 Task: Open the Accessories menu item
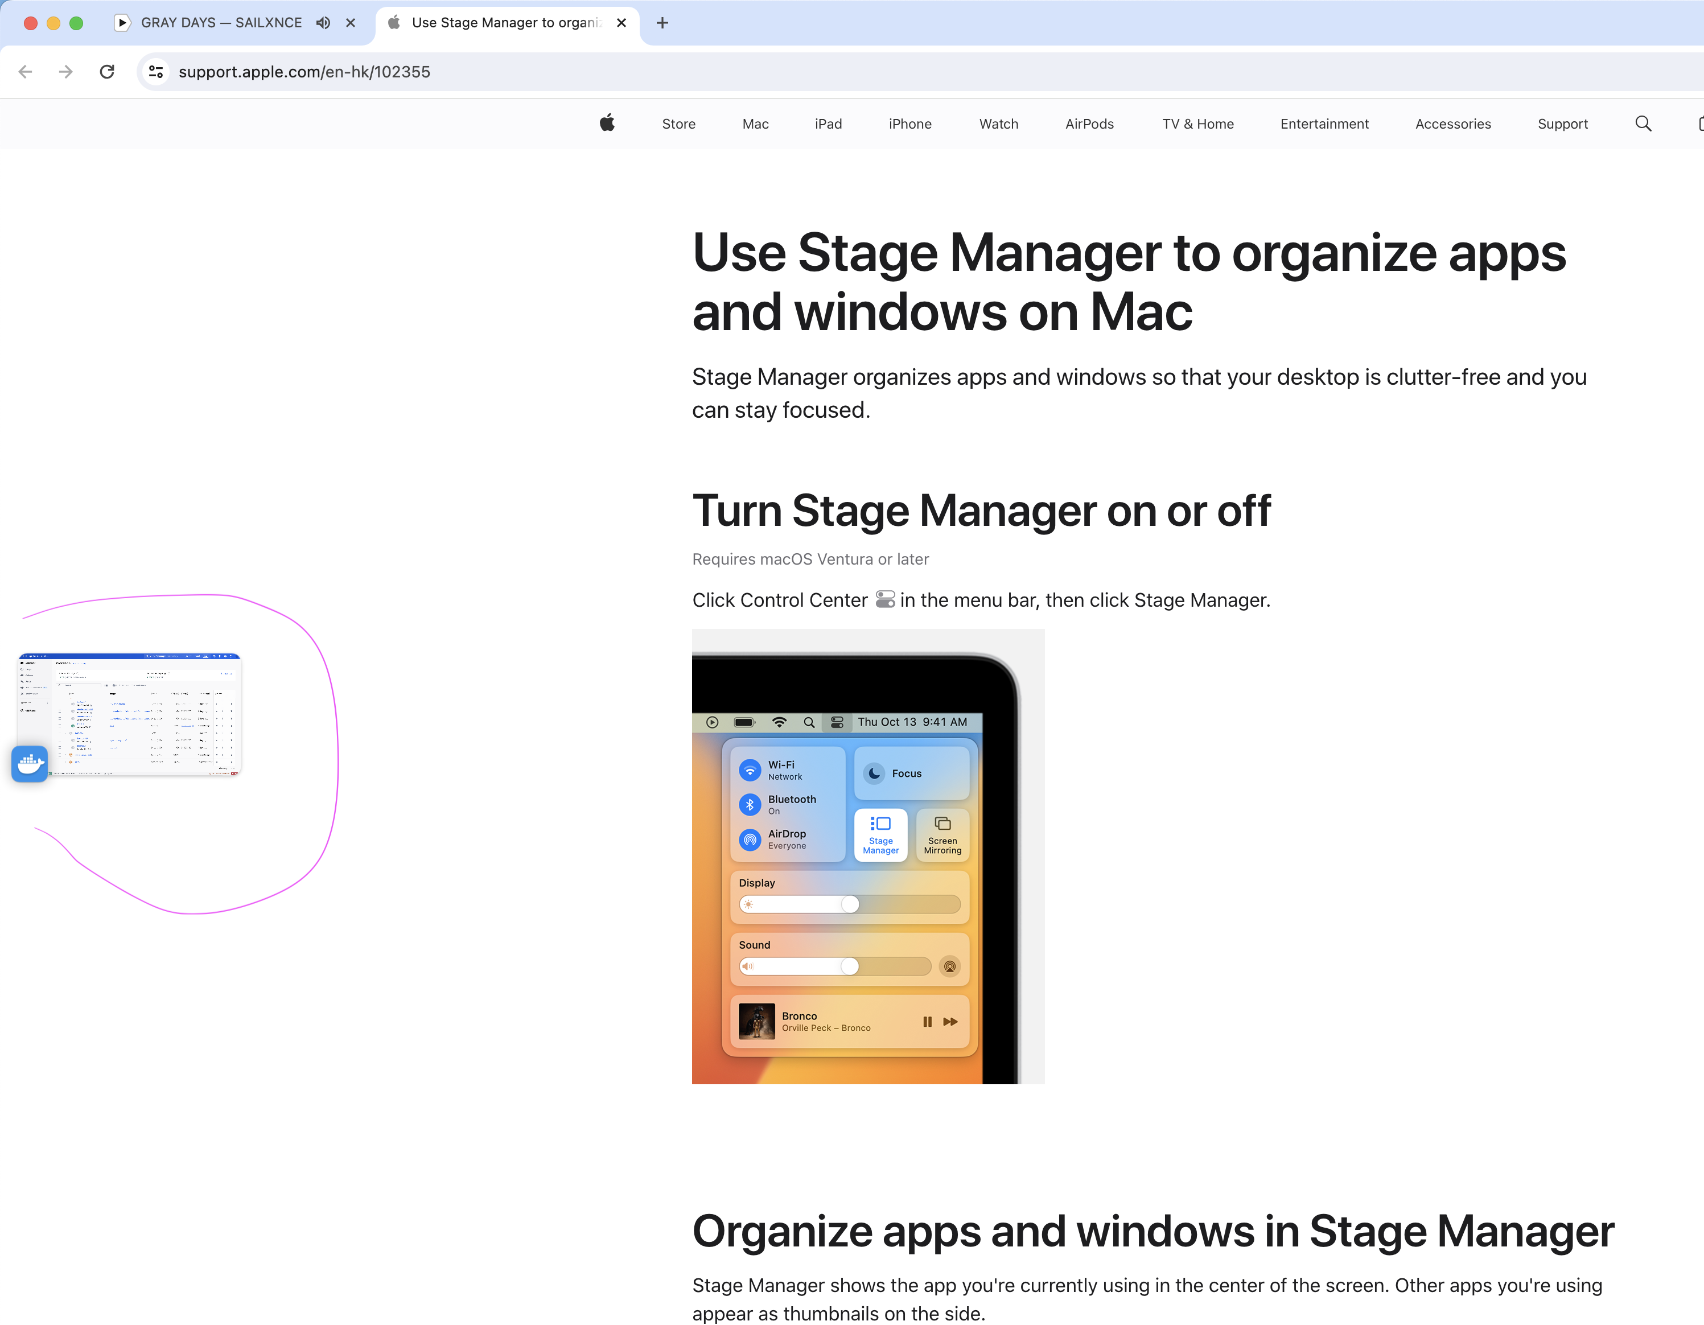click(1453, 124)
